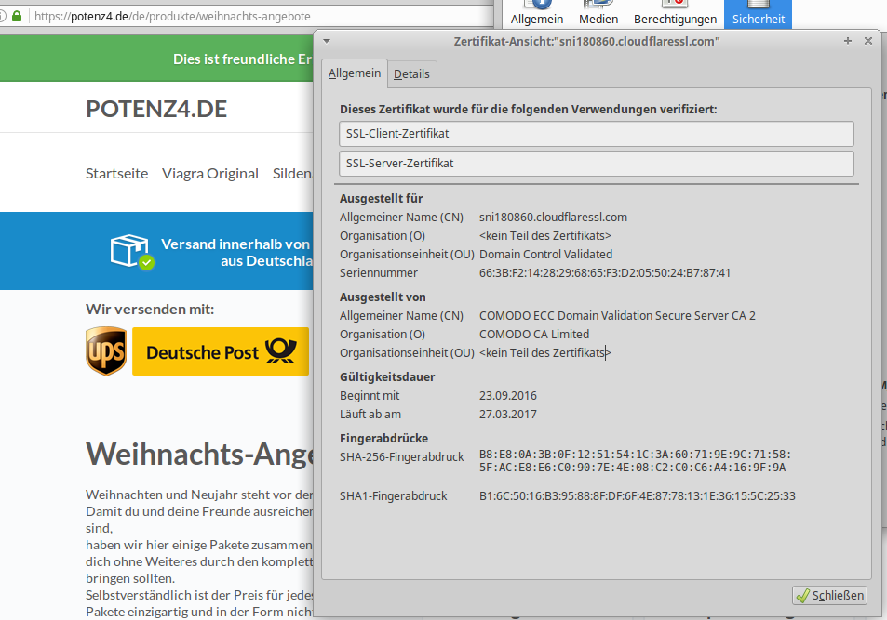Click the dialog title 'Zertifikat-Ansicht' bar text
Viewport: 887px width, 620px height.
click(x=586, y=41)
